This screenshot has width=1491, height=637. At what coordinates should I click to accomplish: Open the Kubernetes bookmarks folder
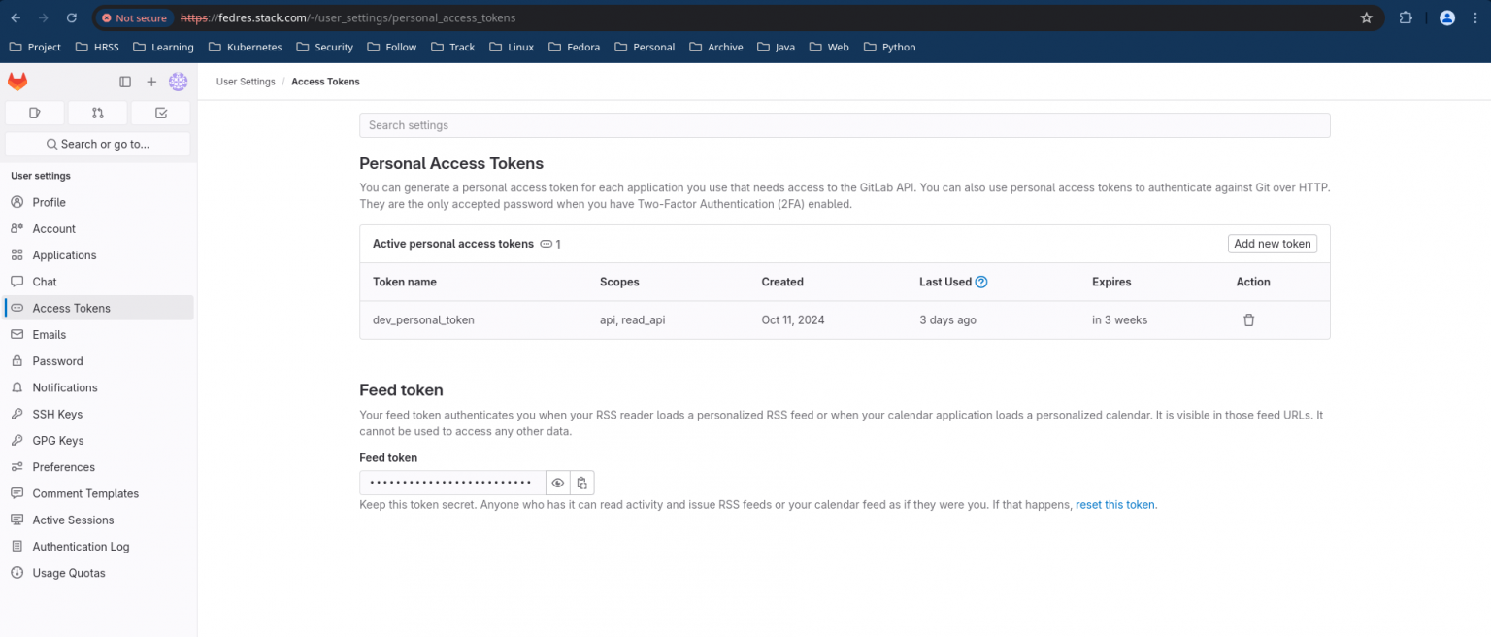point(245,47)
